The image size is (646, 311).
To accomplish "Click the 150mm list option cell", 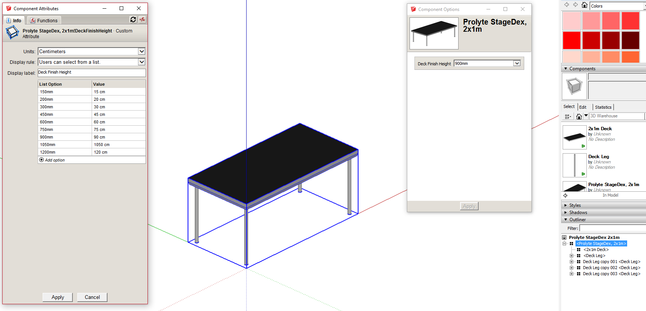I will 65,92.
